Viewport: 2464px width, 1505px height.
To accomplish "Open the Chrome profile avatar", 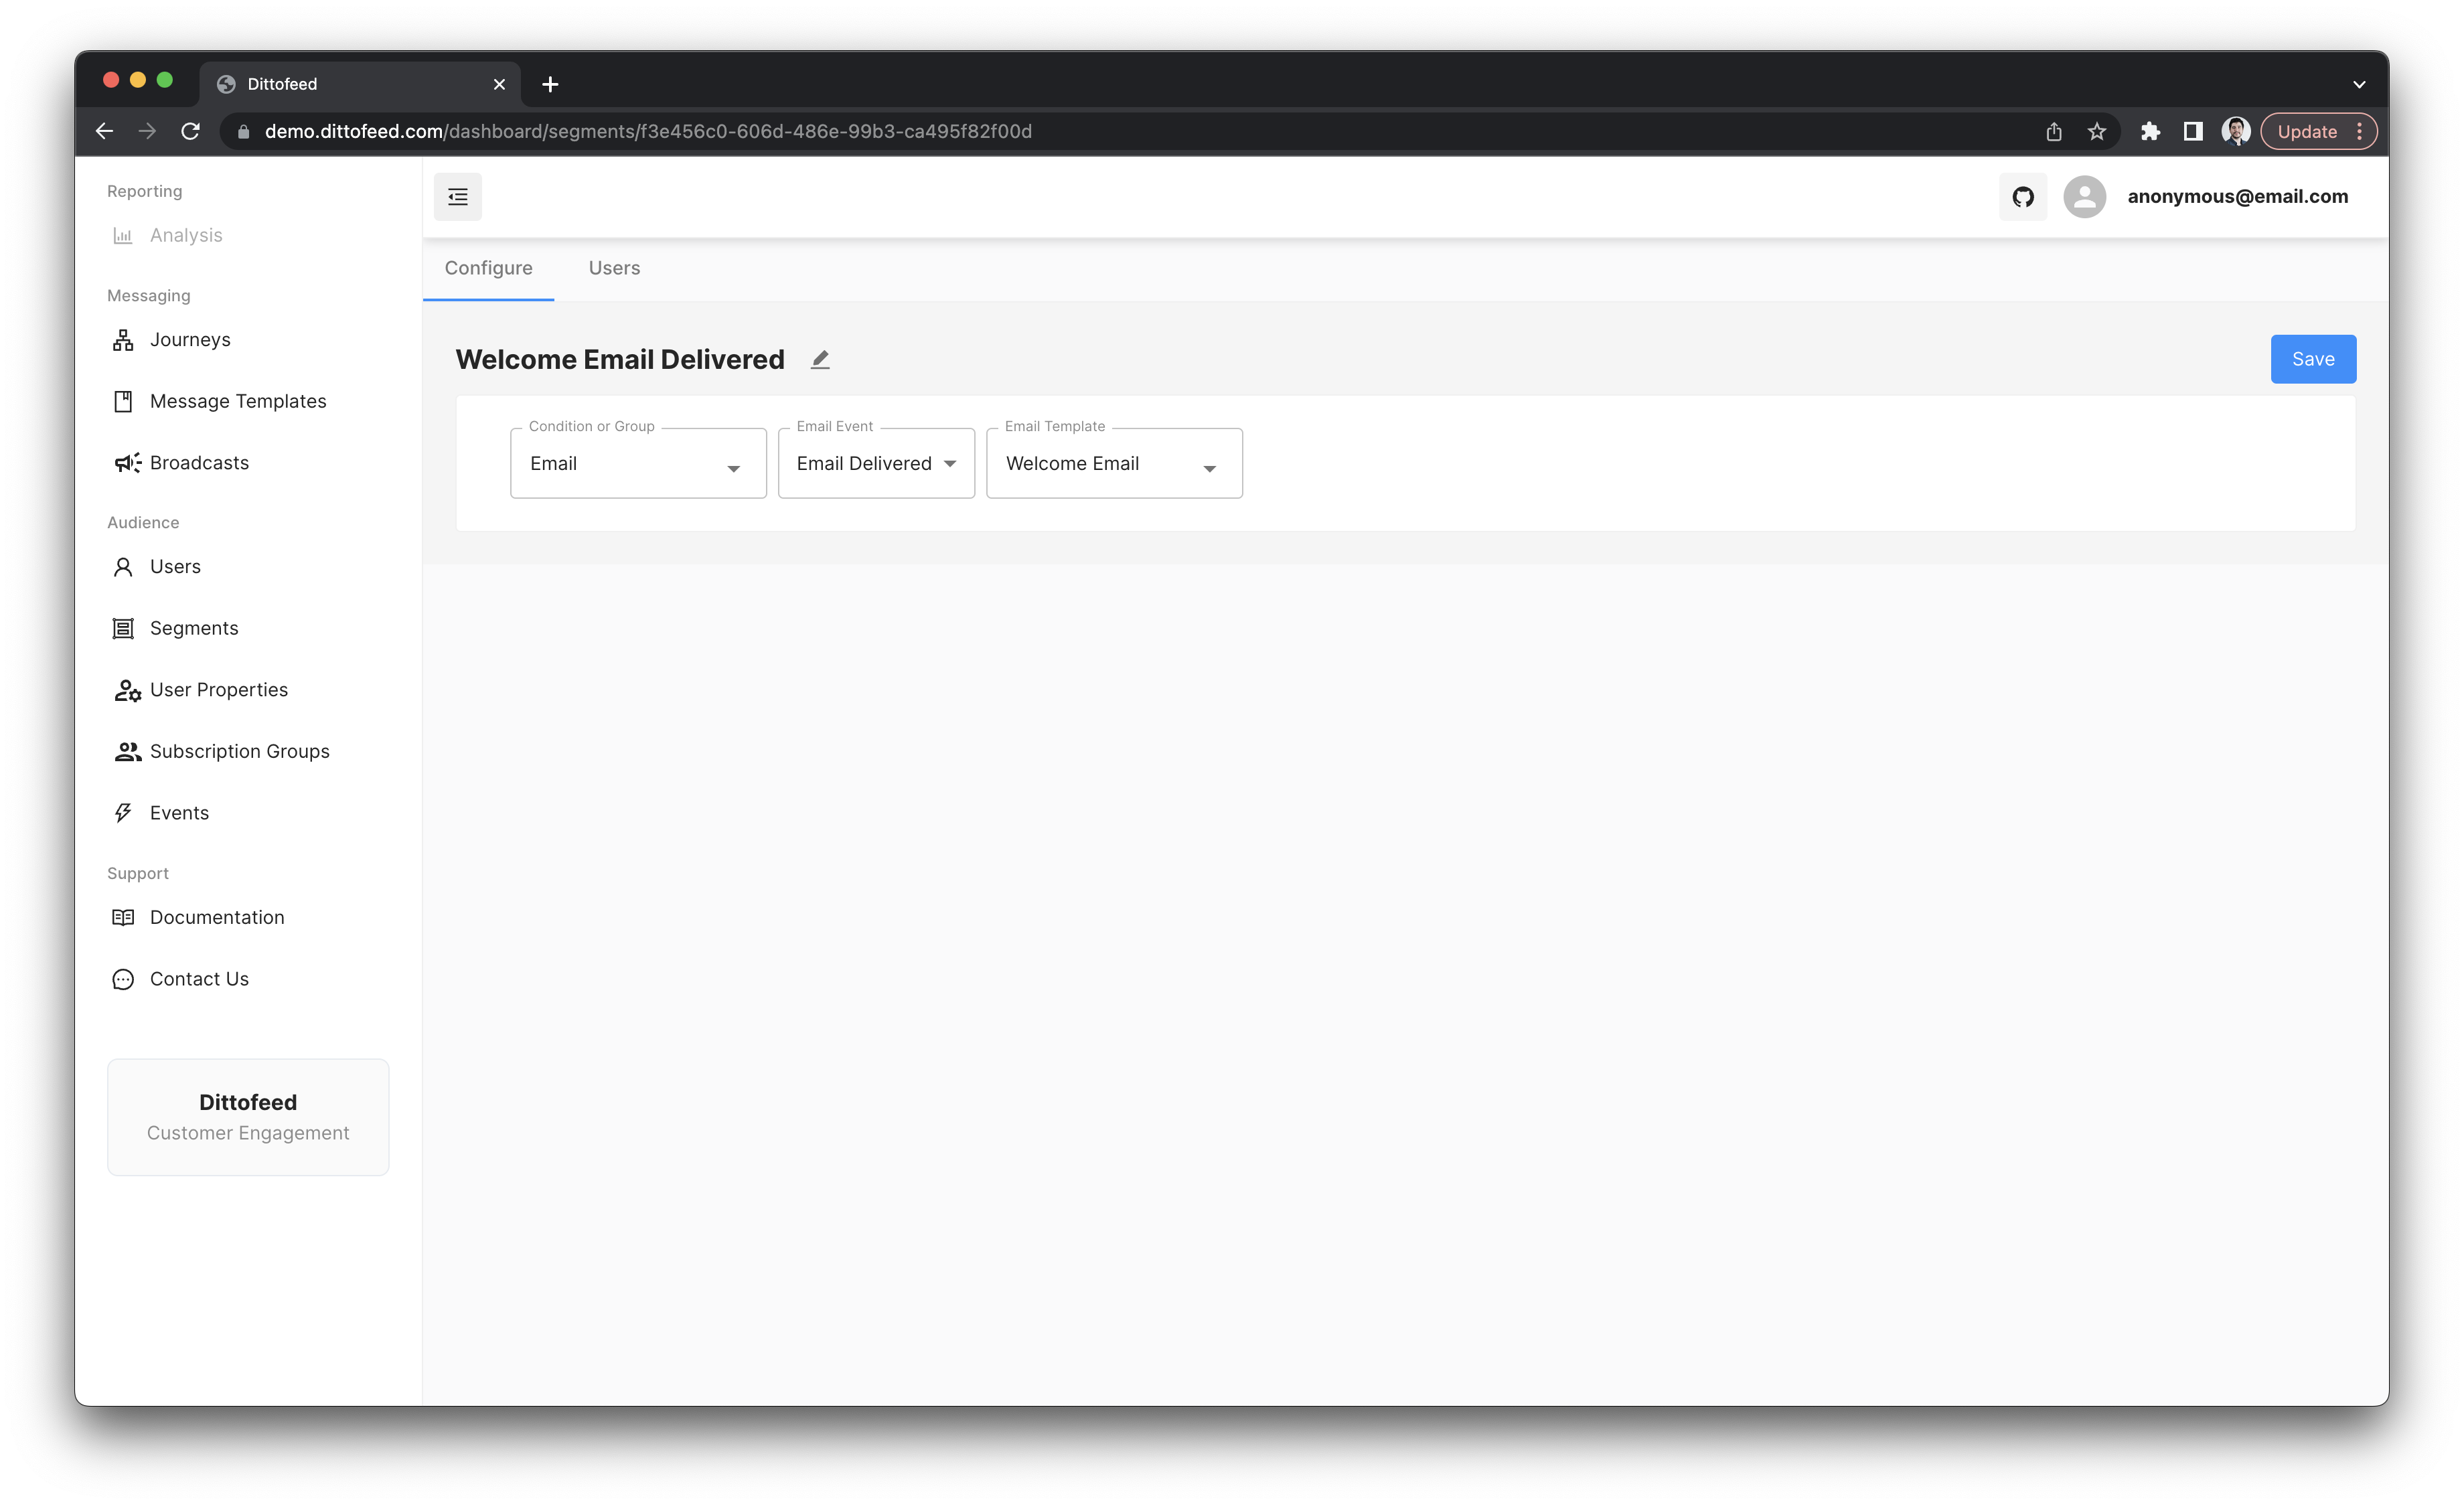I will pos(2235,131).
